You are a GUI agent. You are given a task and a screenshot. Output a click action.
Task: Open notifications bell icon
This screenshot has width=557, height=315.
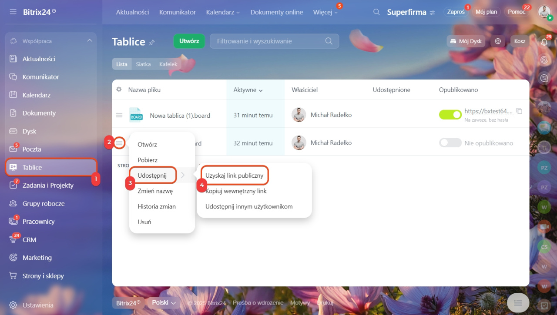tap(544, 42)
